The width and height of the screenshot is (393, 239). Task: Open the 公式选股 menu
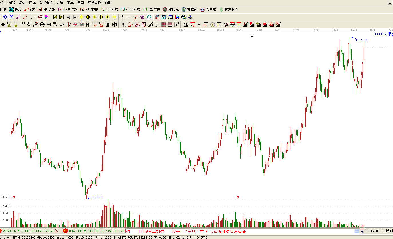tap(46, 3)
